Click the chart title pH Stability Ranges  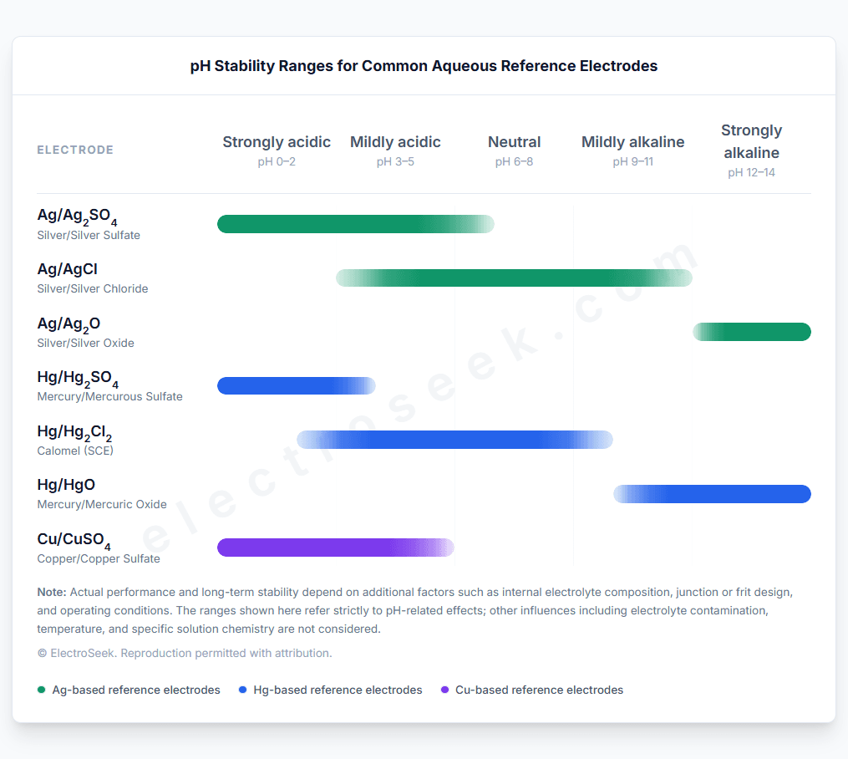(424, 66)
